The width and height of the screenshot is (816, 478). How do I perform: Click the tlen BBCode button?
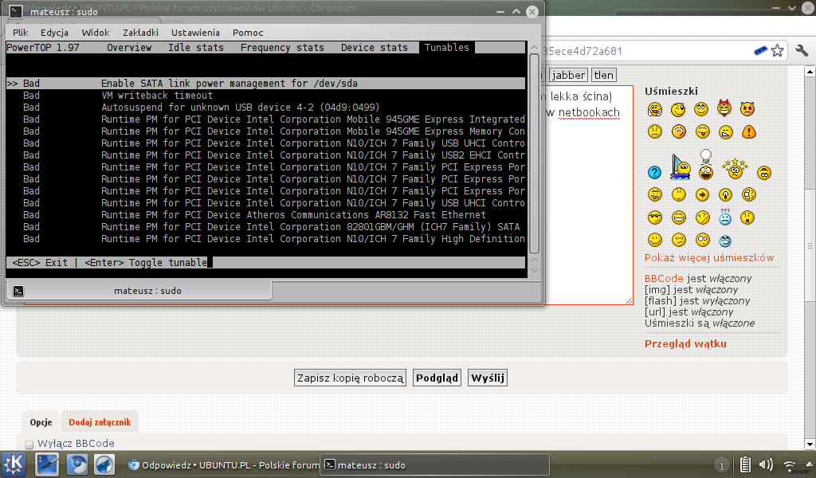(x=604, y=76)
